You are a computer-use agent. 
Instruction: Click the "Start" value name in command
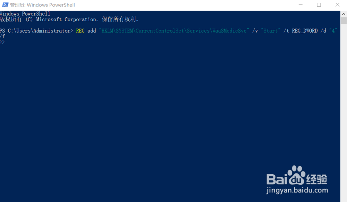[x=271, y=31]
